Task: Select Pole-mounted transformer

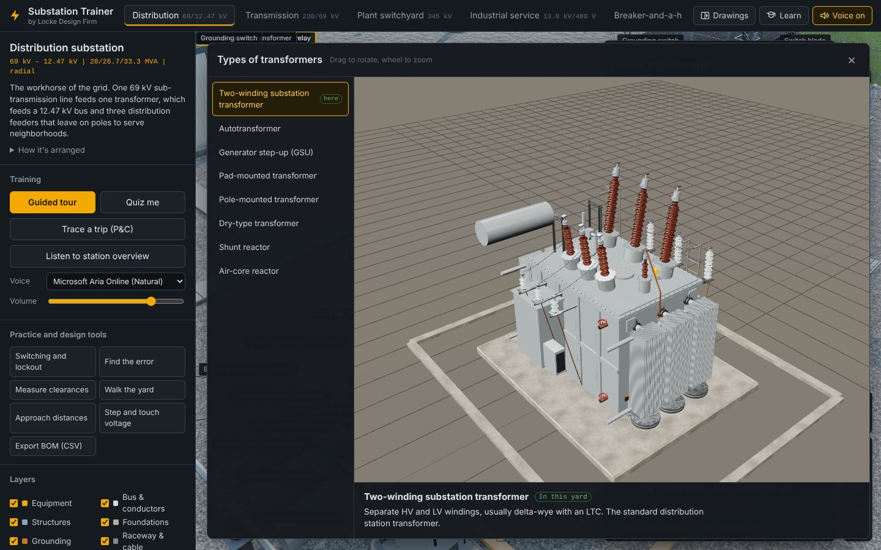Action: click(x=280, y=200)
